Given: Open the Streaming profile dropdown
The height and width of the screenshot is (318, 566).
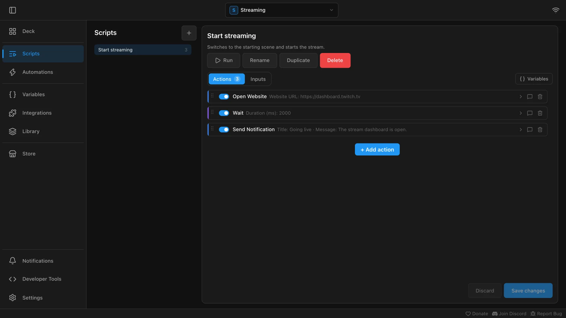Looking at the screenshot, I should pos(282,10).
